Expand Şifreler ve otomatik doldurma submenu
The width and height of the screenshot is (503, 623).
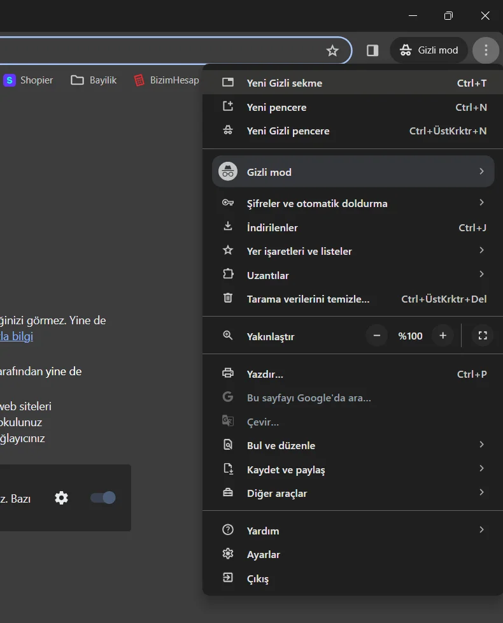click(353, 203)
